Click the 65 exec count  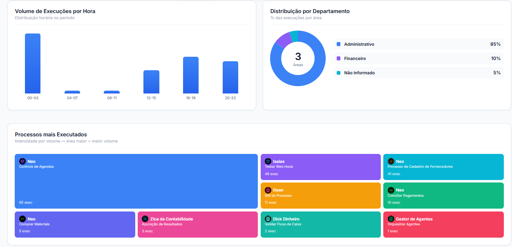(26, 202)
